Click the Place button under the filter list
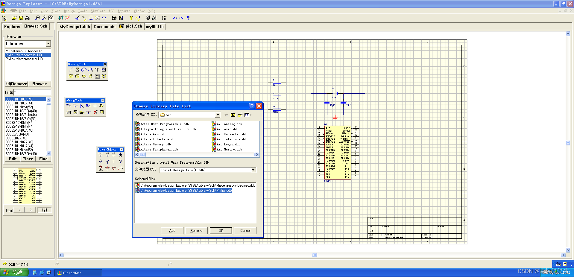The image size is (574, 277). coord(28,159)
